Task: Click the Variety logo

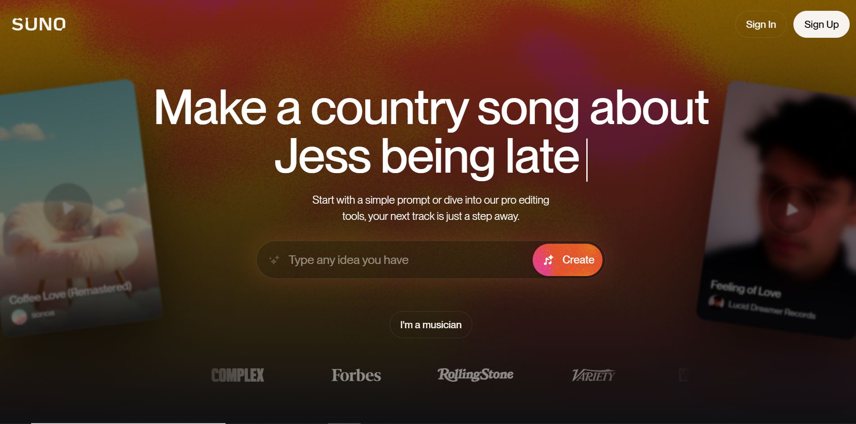Action: [593, 375]
